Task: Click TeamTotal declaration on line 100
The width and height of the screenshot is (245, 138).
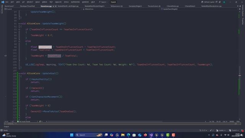Action: [44, 50]
